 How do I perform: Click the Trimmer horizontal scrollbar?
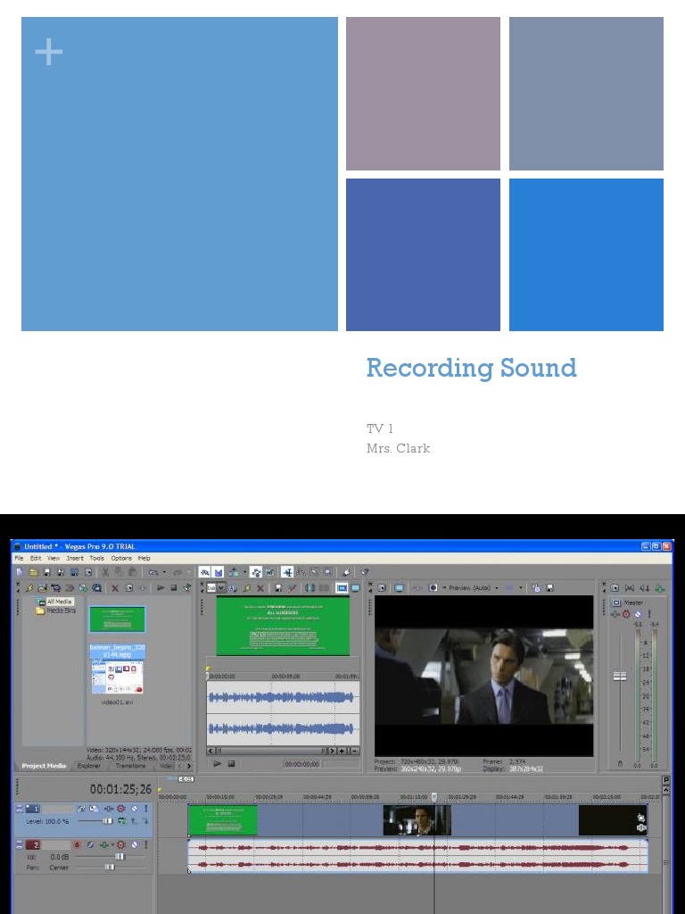tap(271, 750)
